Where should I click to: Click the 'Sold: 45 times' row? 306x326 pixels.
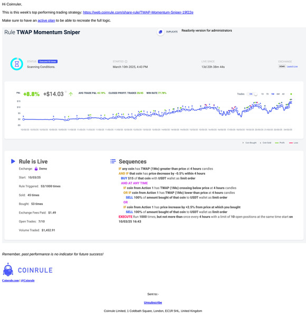[x=29, y=195]
